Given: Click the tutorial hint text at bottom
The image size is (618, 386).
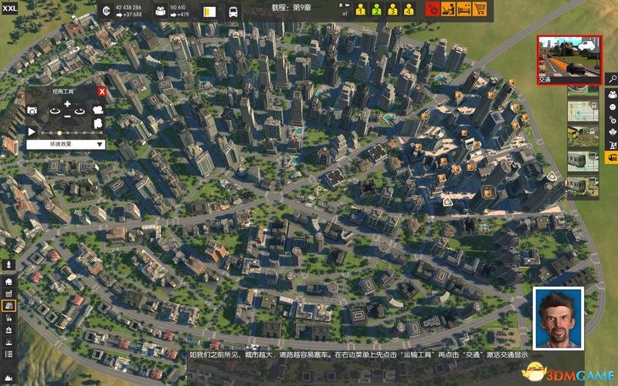Looking at the screenshot, I should click(358, 354).
